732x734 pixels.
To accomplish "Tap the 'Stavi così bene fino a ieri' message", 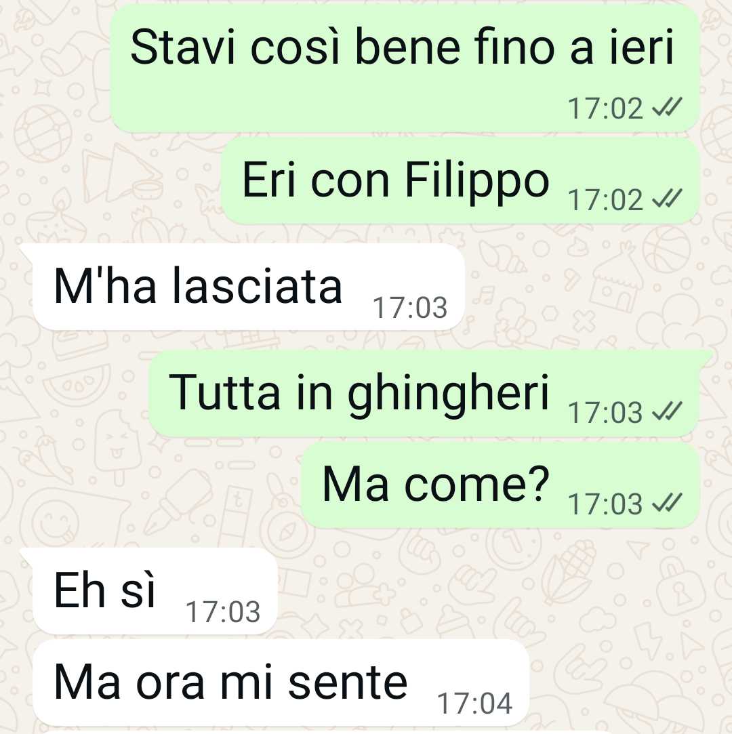I will tap(405, 68).
